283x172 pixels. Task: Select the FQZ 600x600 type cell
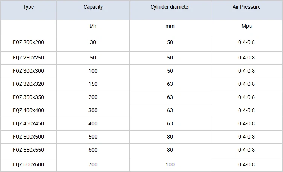click(x=28, y=164)
